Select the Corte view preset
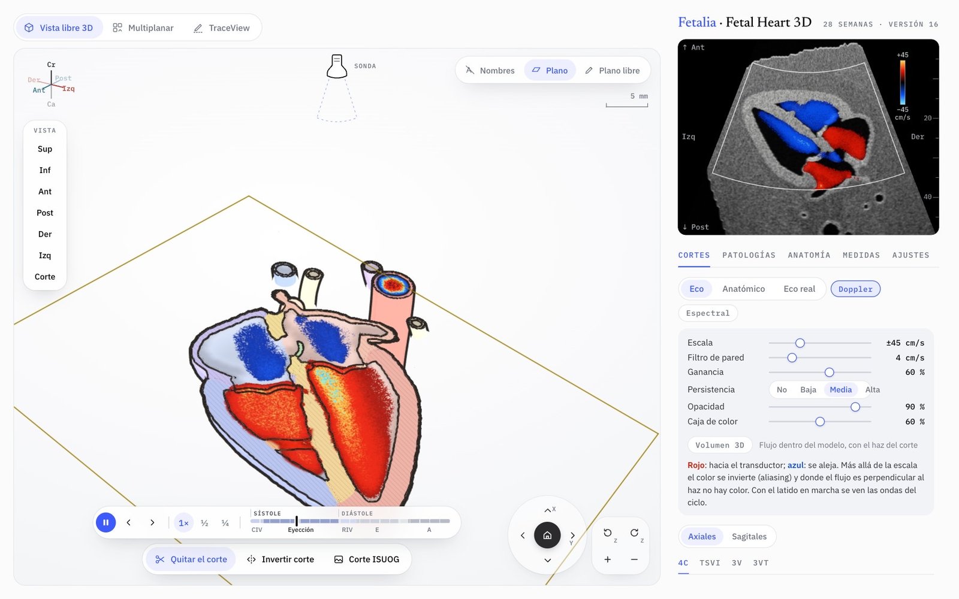The width and height of the screenshot is (959, 599). tap(45, 277)
